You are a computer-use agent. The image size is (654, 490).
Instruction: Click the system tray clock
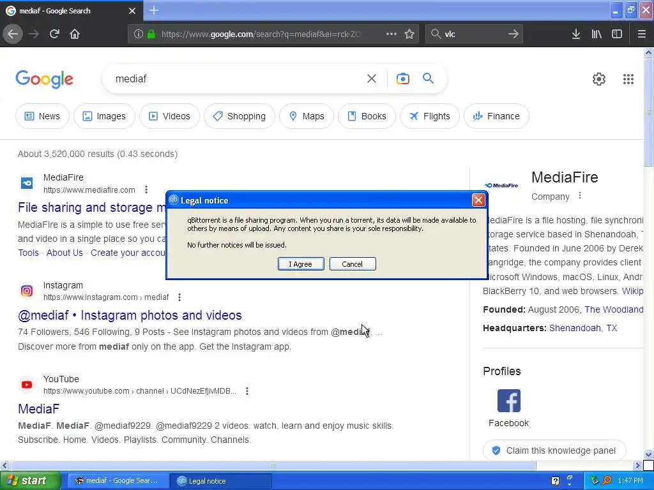point(630,481)
